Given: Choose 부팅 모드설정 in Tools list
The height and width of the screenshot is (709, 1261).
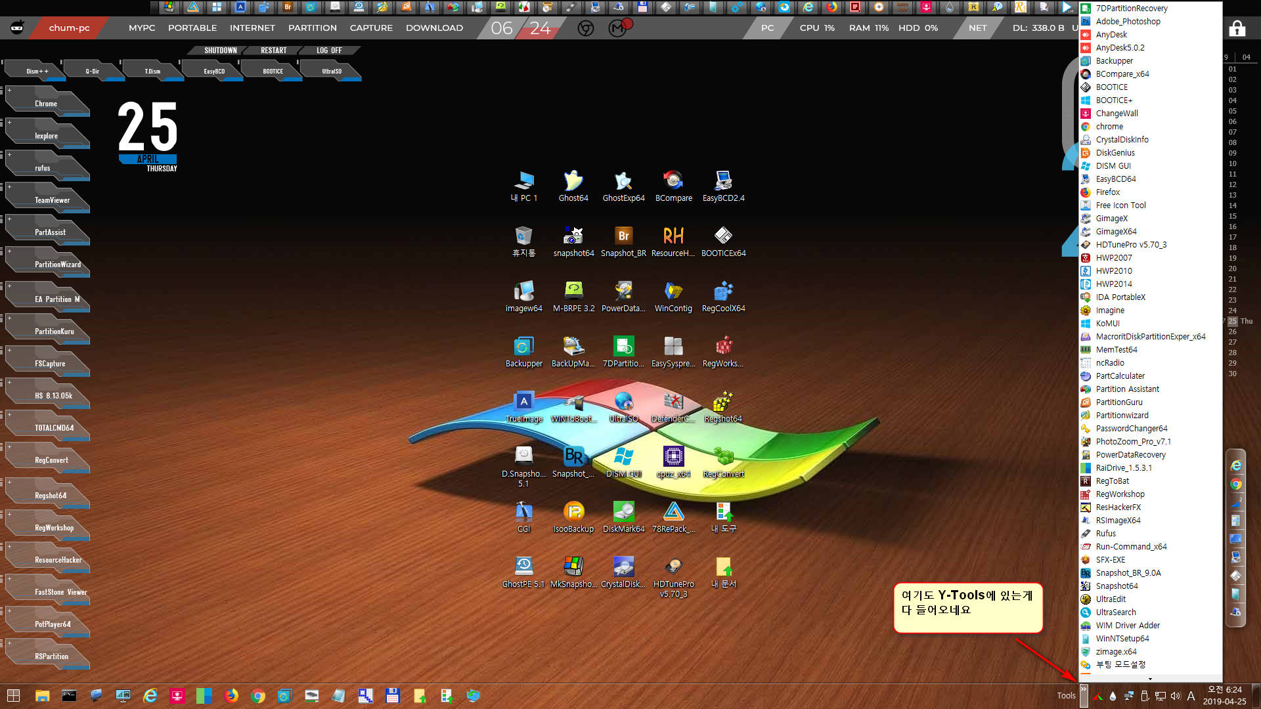Looking at the screenshot, I should pos(1150,665).
